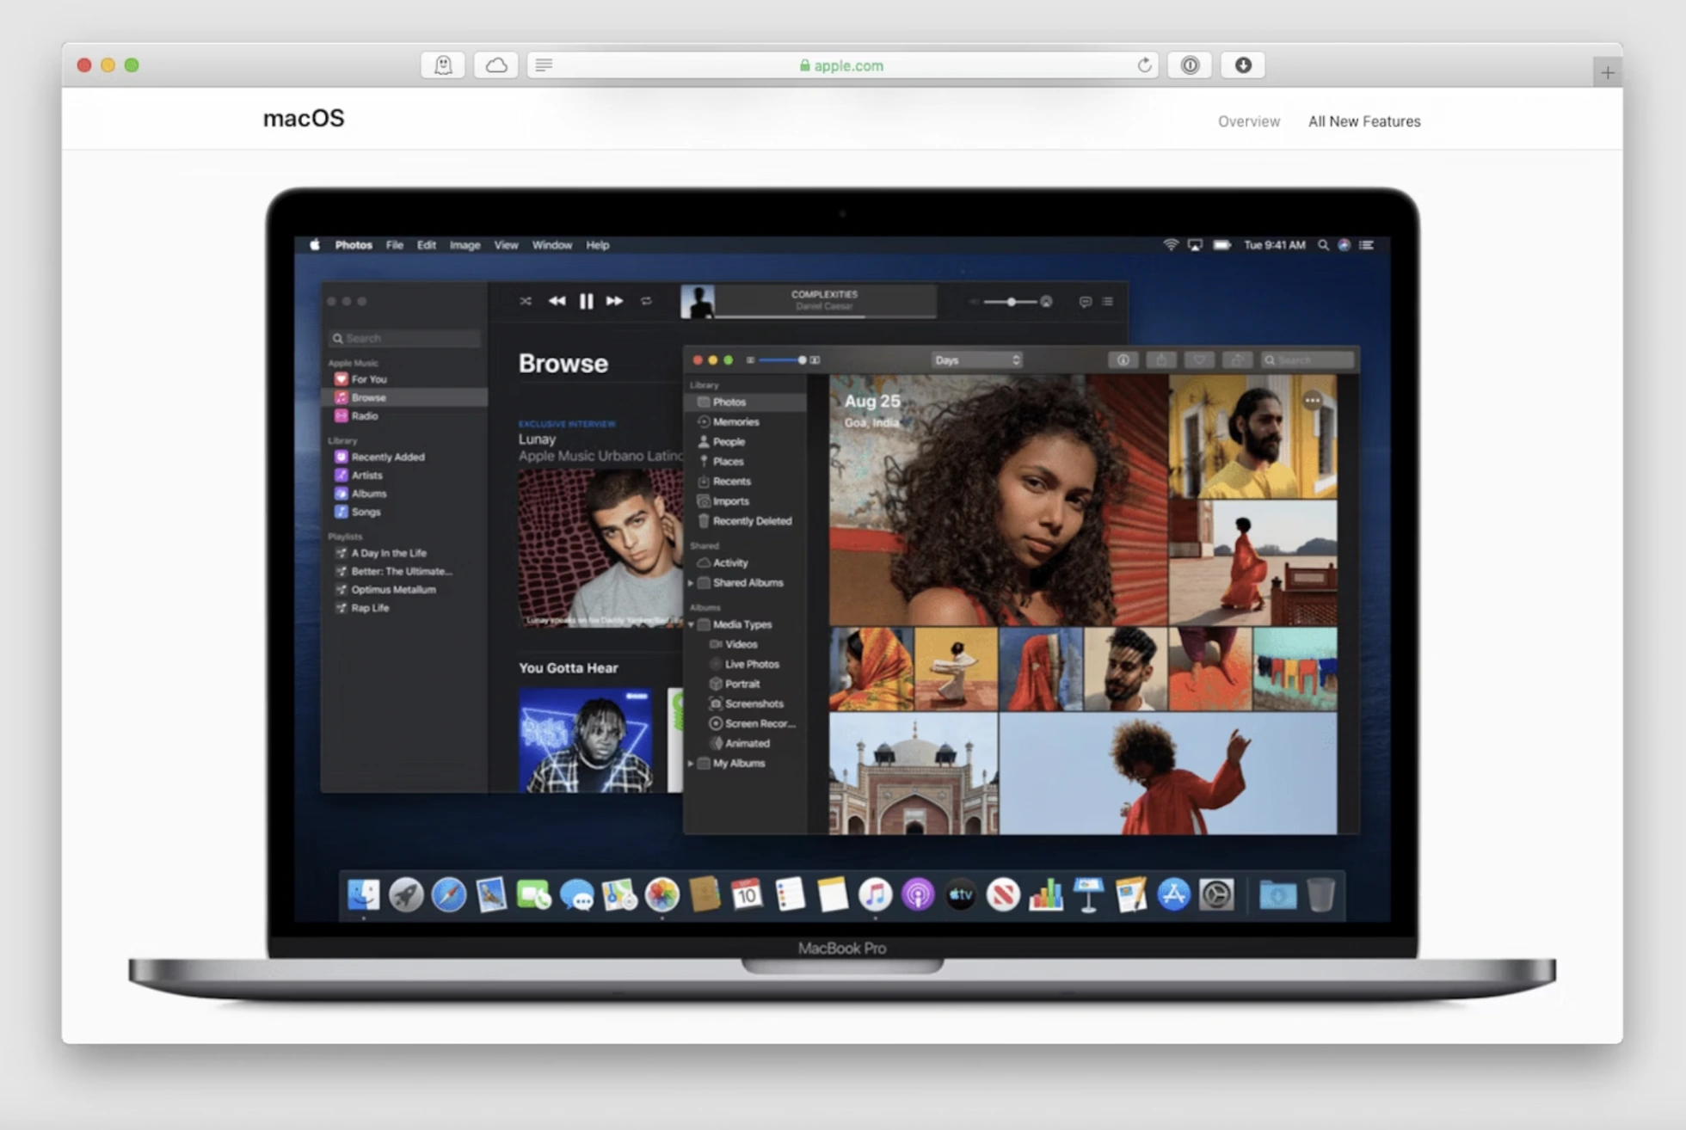Click the iCloud tabs icon in Safari toolbar
1686x1130 pixels.
tap(496, 65)
